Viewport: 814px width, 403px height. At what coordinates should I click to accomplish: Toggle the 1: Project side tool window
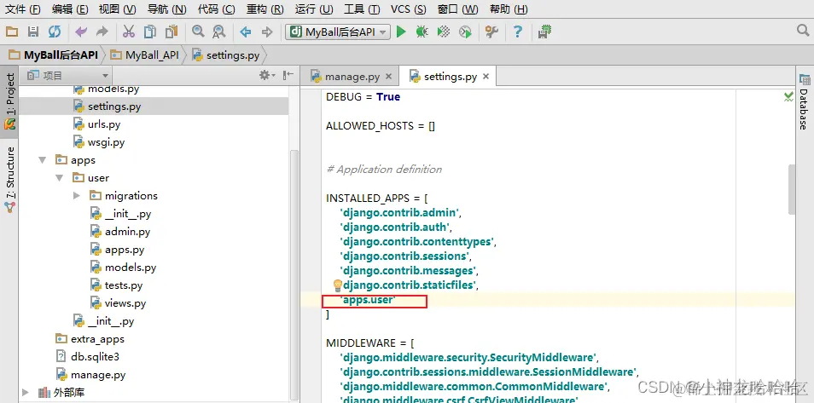(x=10, y=101)
